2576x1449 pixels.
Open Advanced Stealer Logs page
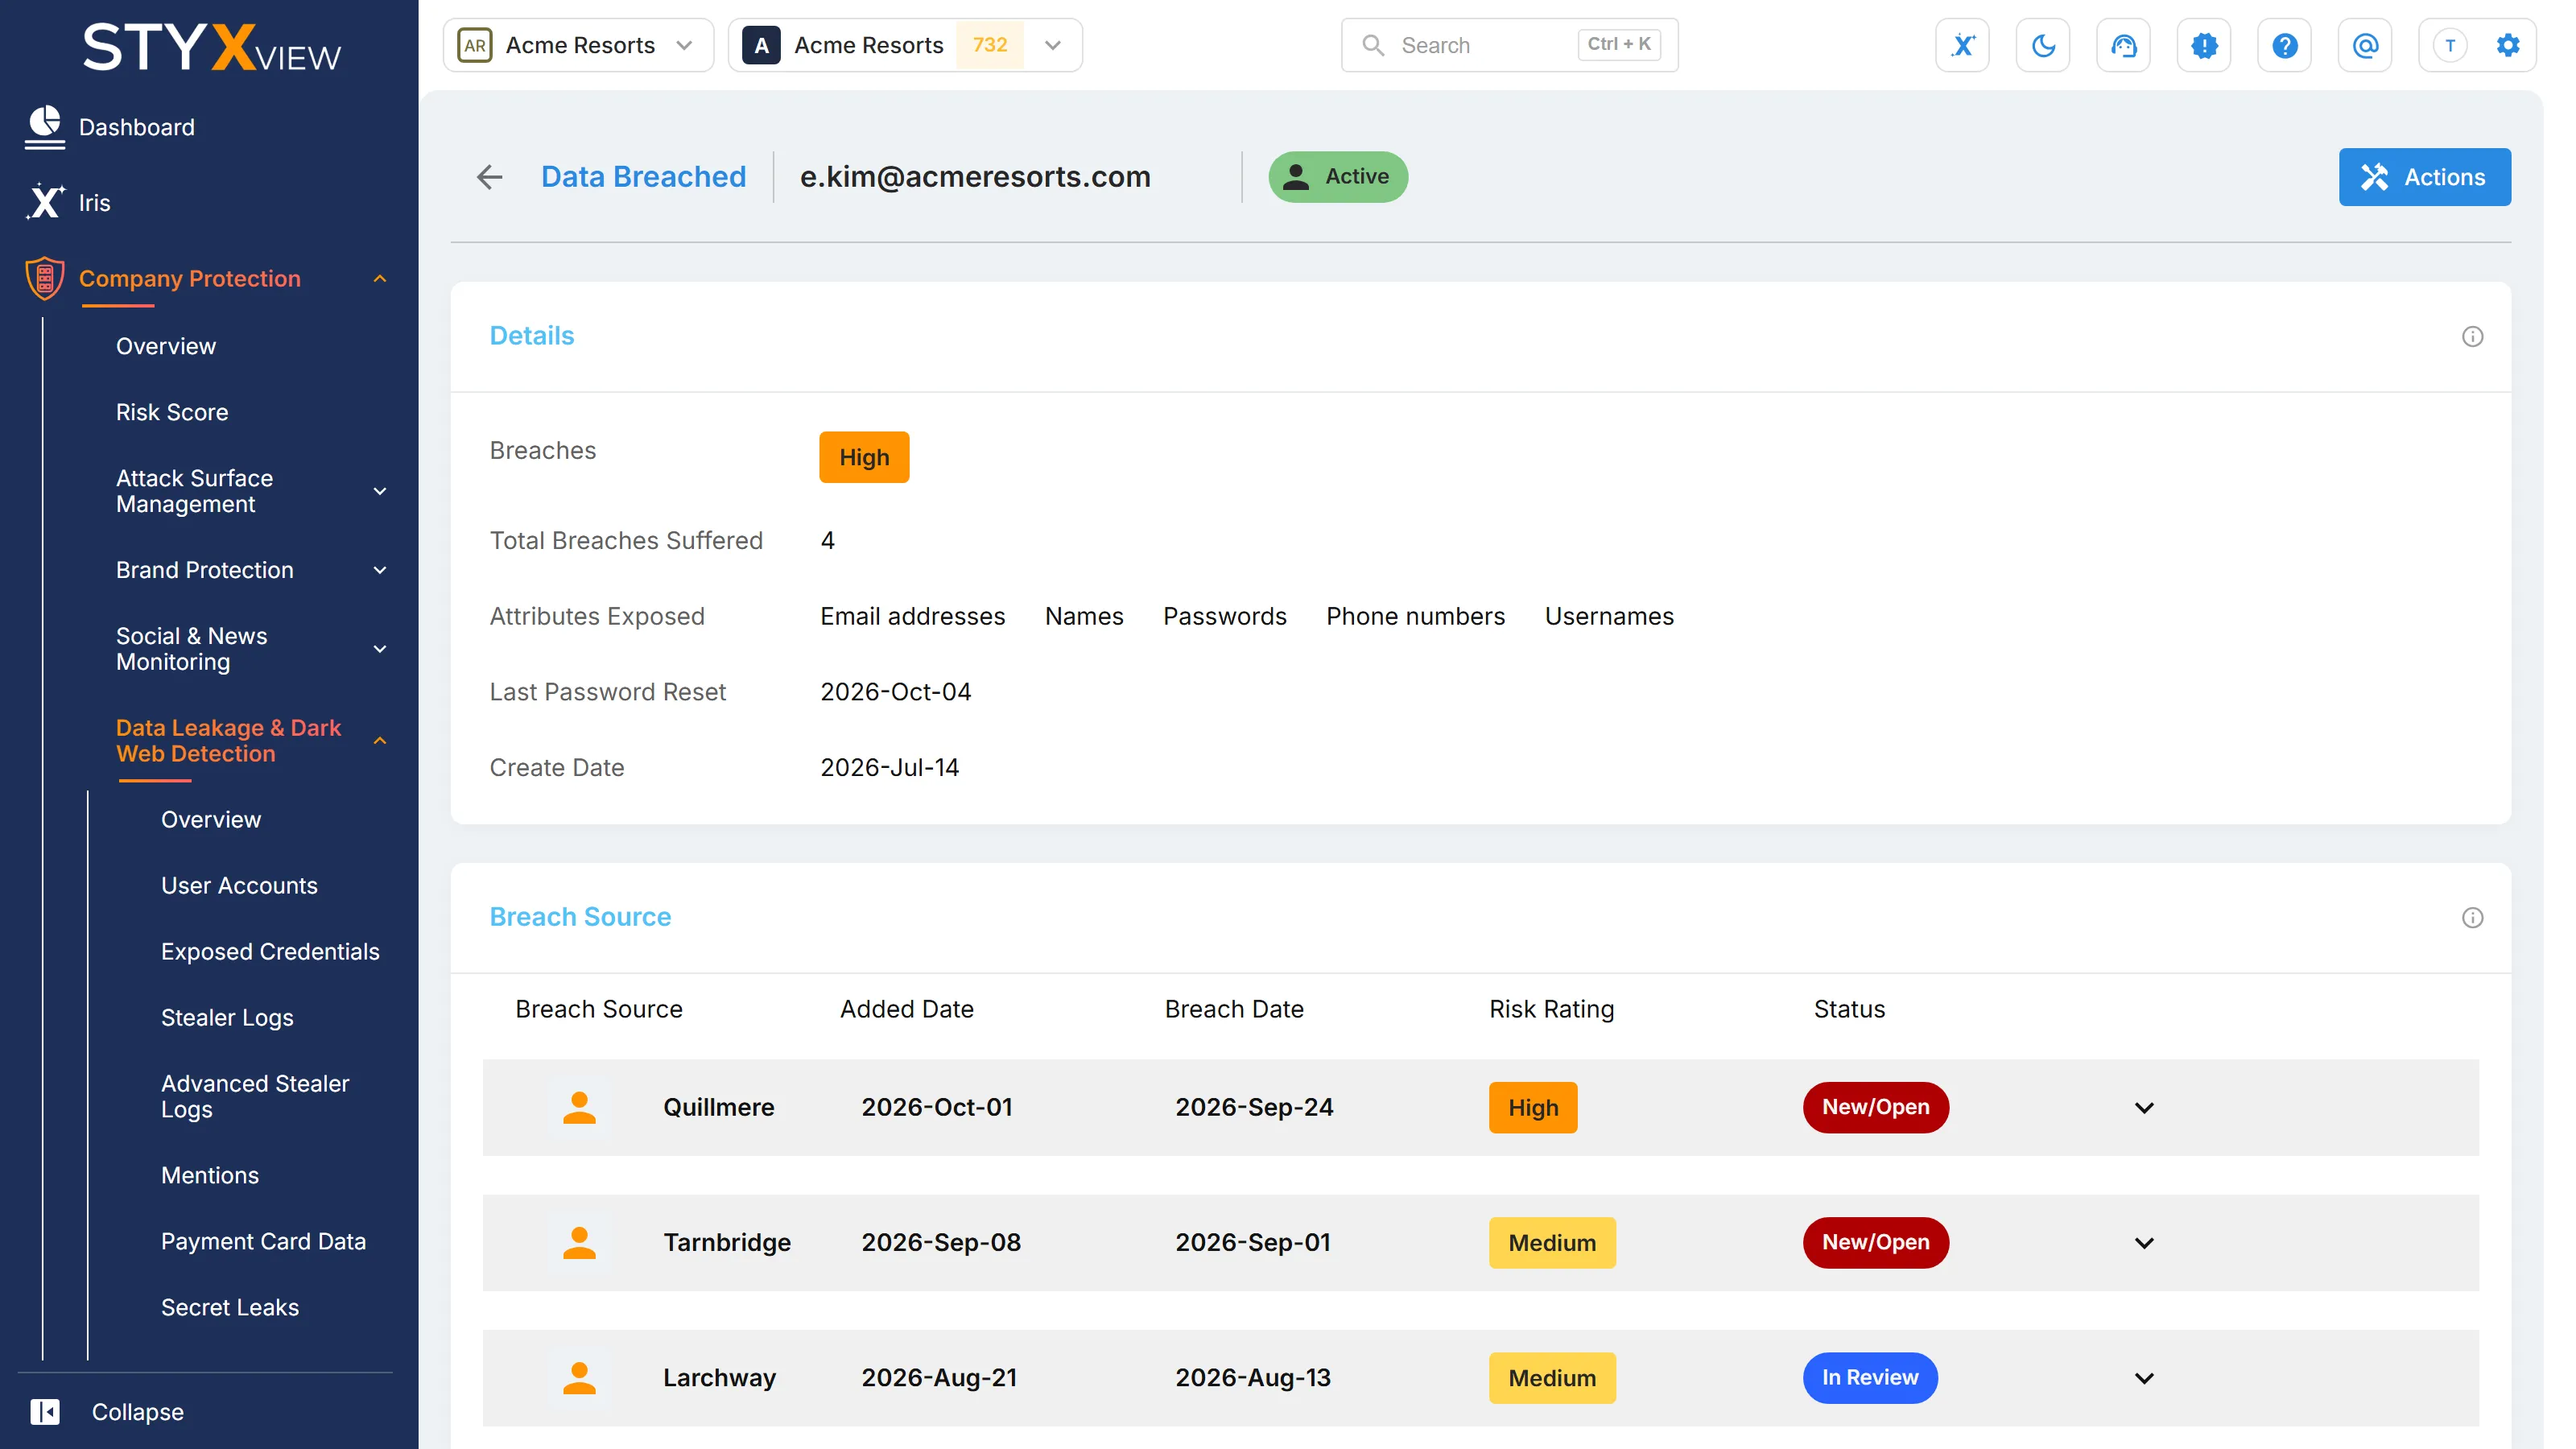[x=255, y=1096]
